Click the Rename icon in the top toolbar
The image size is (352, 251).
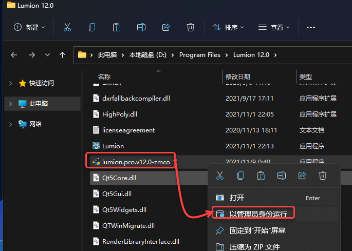(x=141, y=27)
